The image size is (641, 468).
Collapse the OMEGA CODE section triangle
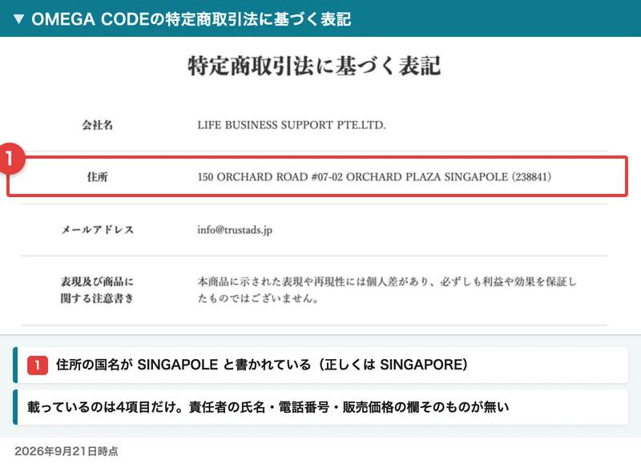[18, 18]
